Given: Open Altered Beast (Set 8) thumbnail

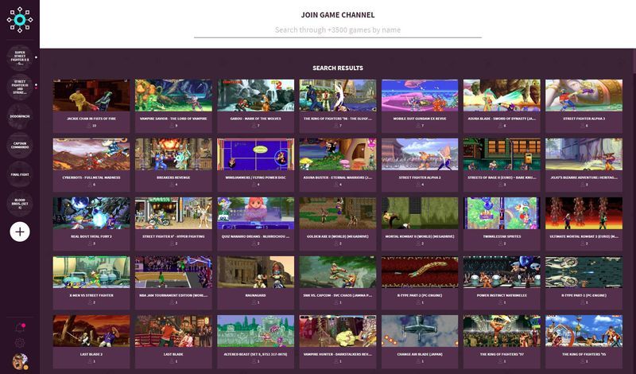Looking at the screenshot, I should [x=255, y=331].
